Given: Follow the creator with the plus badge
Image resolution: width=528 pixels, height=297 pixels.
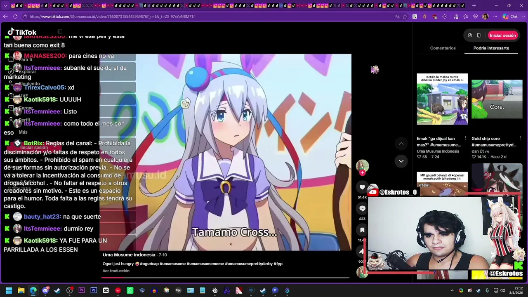Looking at the screenshot, I should click(362, 173).
